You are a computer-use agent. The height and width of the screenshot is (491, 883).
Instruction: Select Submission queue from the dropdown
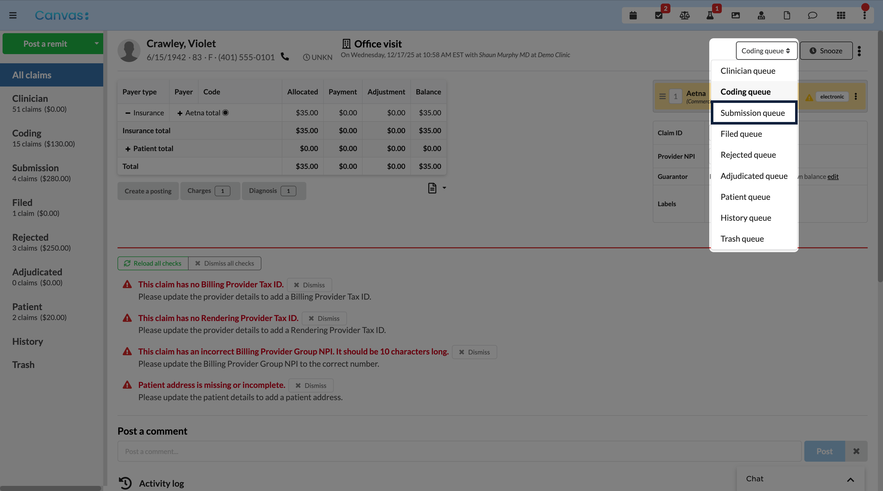click(x=752, y=113)
